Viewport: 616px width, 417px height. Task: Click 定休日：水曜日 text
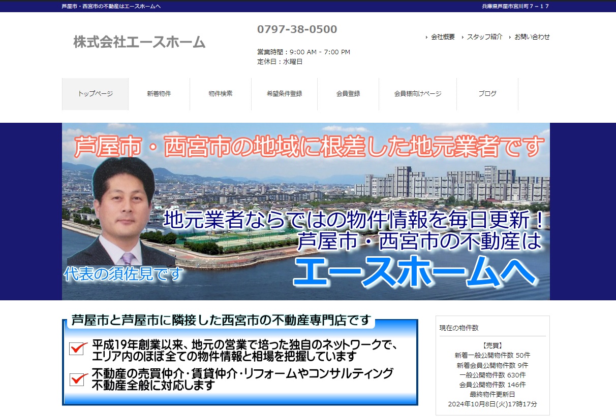[280, 61]
